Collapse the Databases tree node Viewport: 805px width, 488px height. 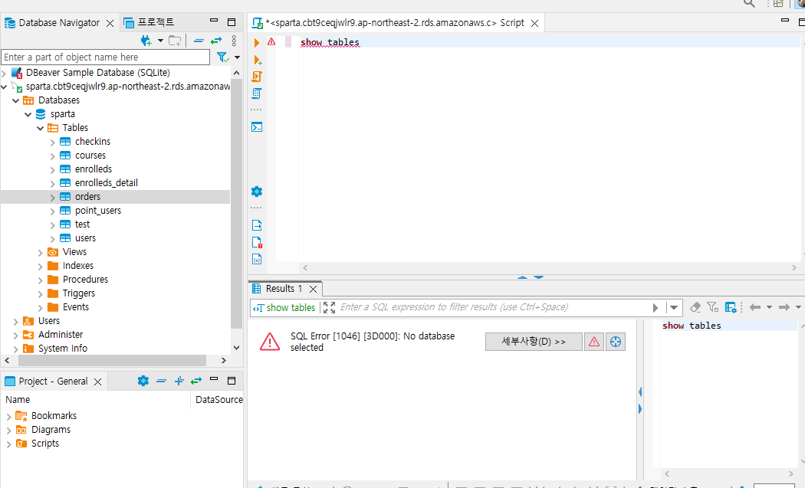coord(16,100)
